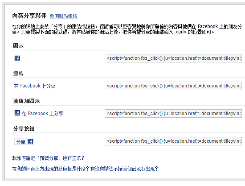Open 我如何確定「預覽分享」運作正常? help link

click(x=48, y=158)
